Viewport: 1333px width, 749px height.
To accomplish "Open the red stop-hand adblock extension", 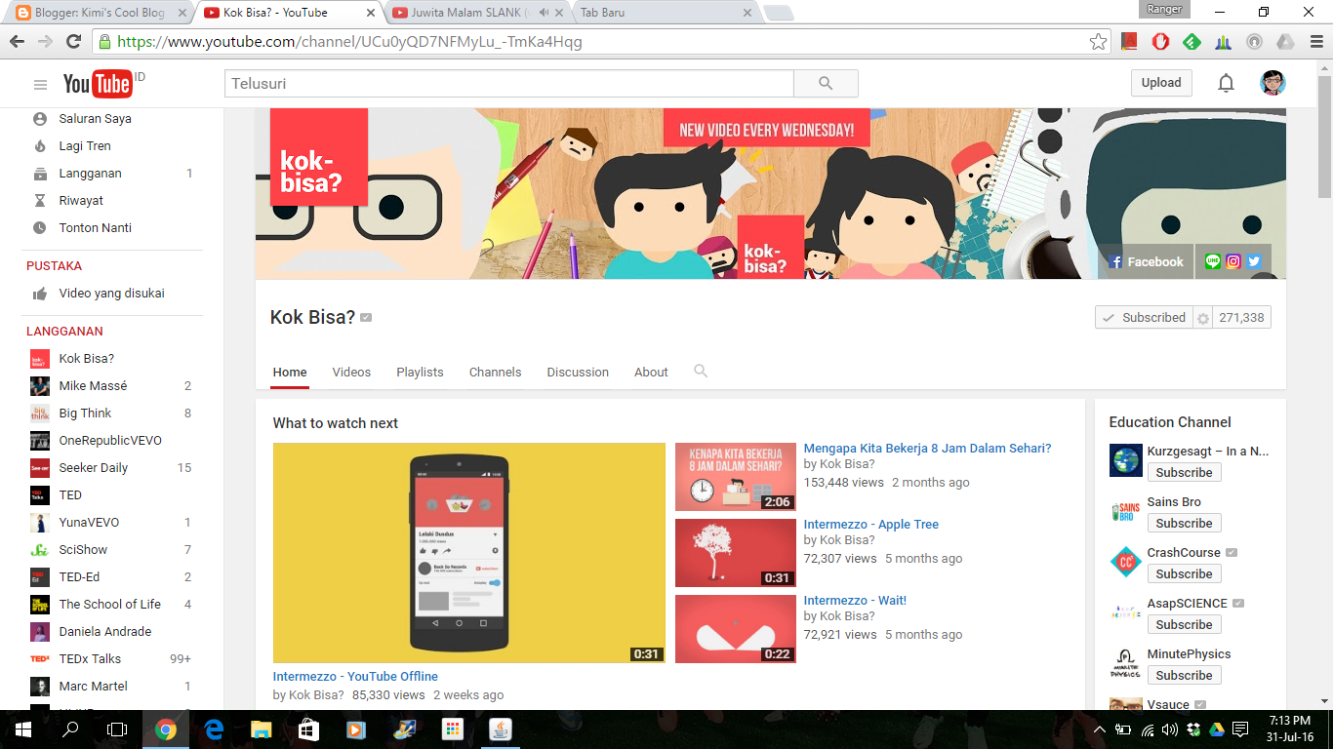I will (1160, 42).
